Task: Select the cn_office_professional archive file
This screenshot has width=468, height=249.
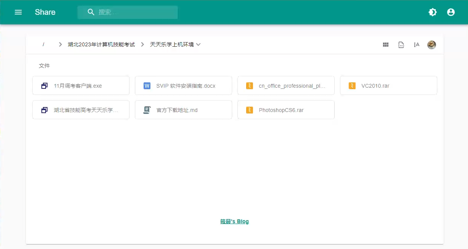Action: pos(286,86)
